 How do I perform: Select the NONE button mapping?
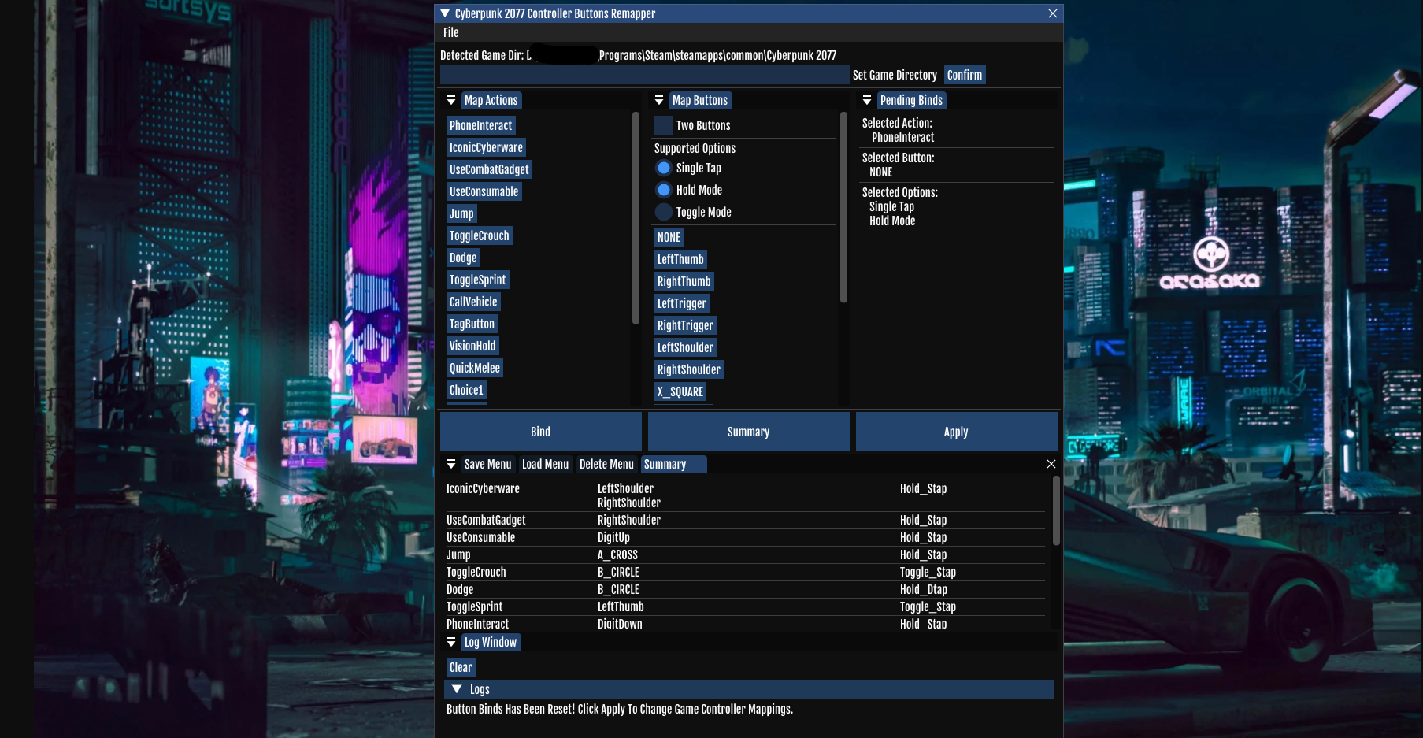tap(669, 237)
